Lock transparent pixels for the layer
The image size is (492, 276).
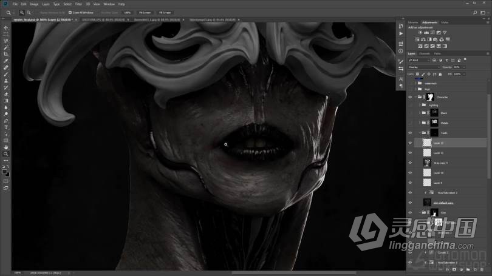pyautogui.click(x=418, y=74)
